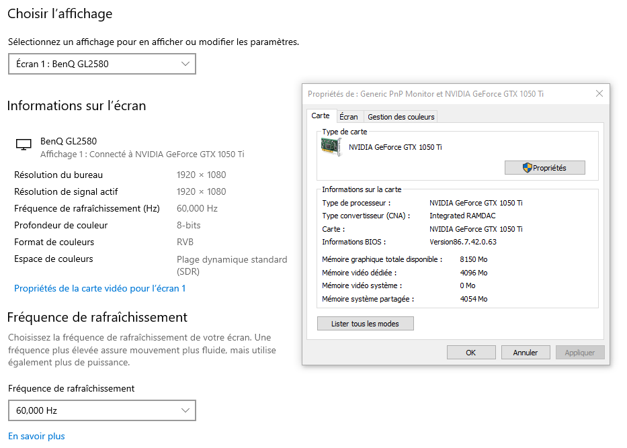
Task: Click the 8150 Mo total graphics memory value
Action: point(474,259)
